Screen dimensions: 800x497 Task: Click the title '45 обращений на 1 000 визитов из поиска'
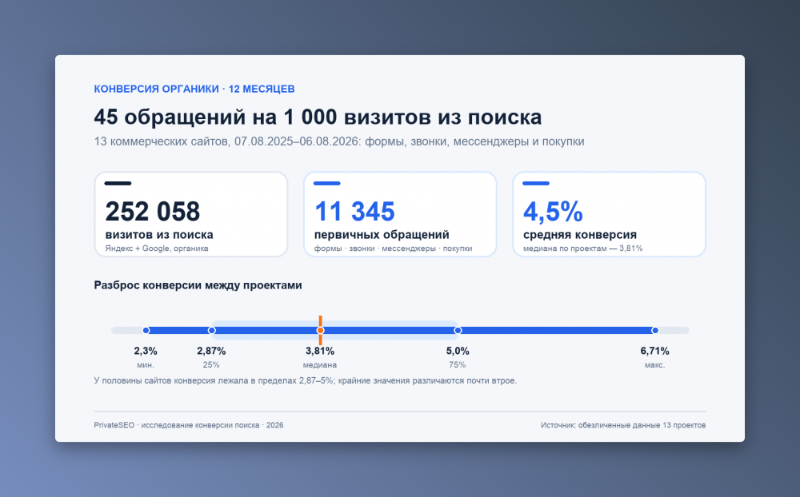click(x=318, y=117)
